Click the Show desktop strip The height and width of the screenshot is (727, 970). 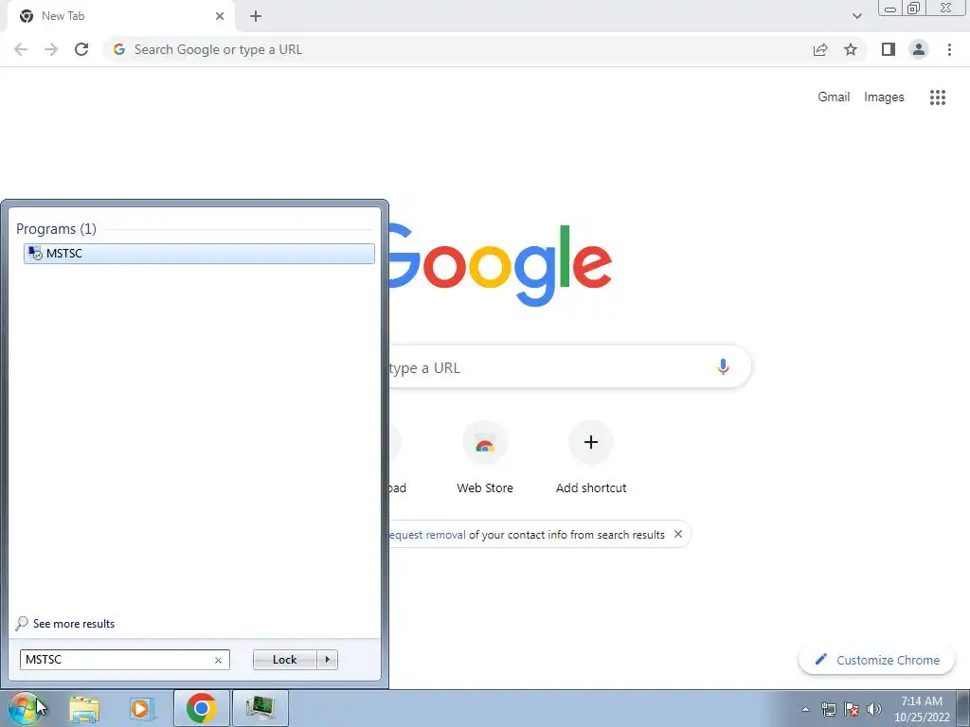(963, 708)
